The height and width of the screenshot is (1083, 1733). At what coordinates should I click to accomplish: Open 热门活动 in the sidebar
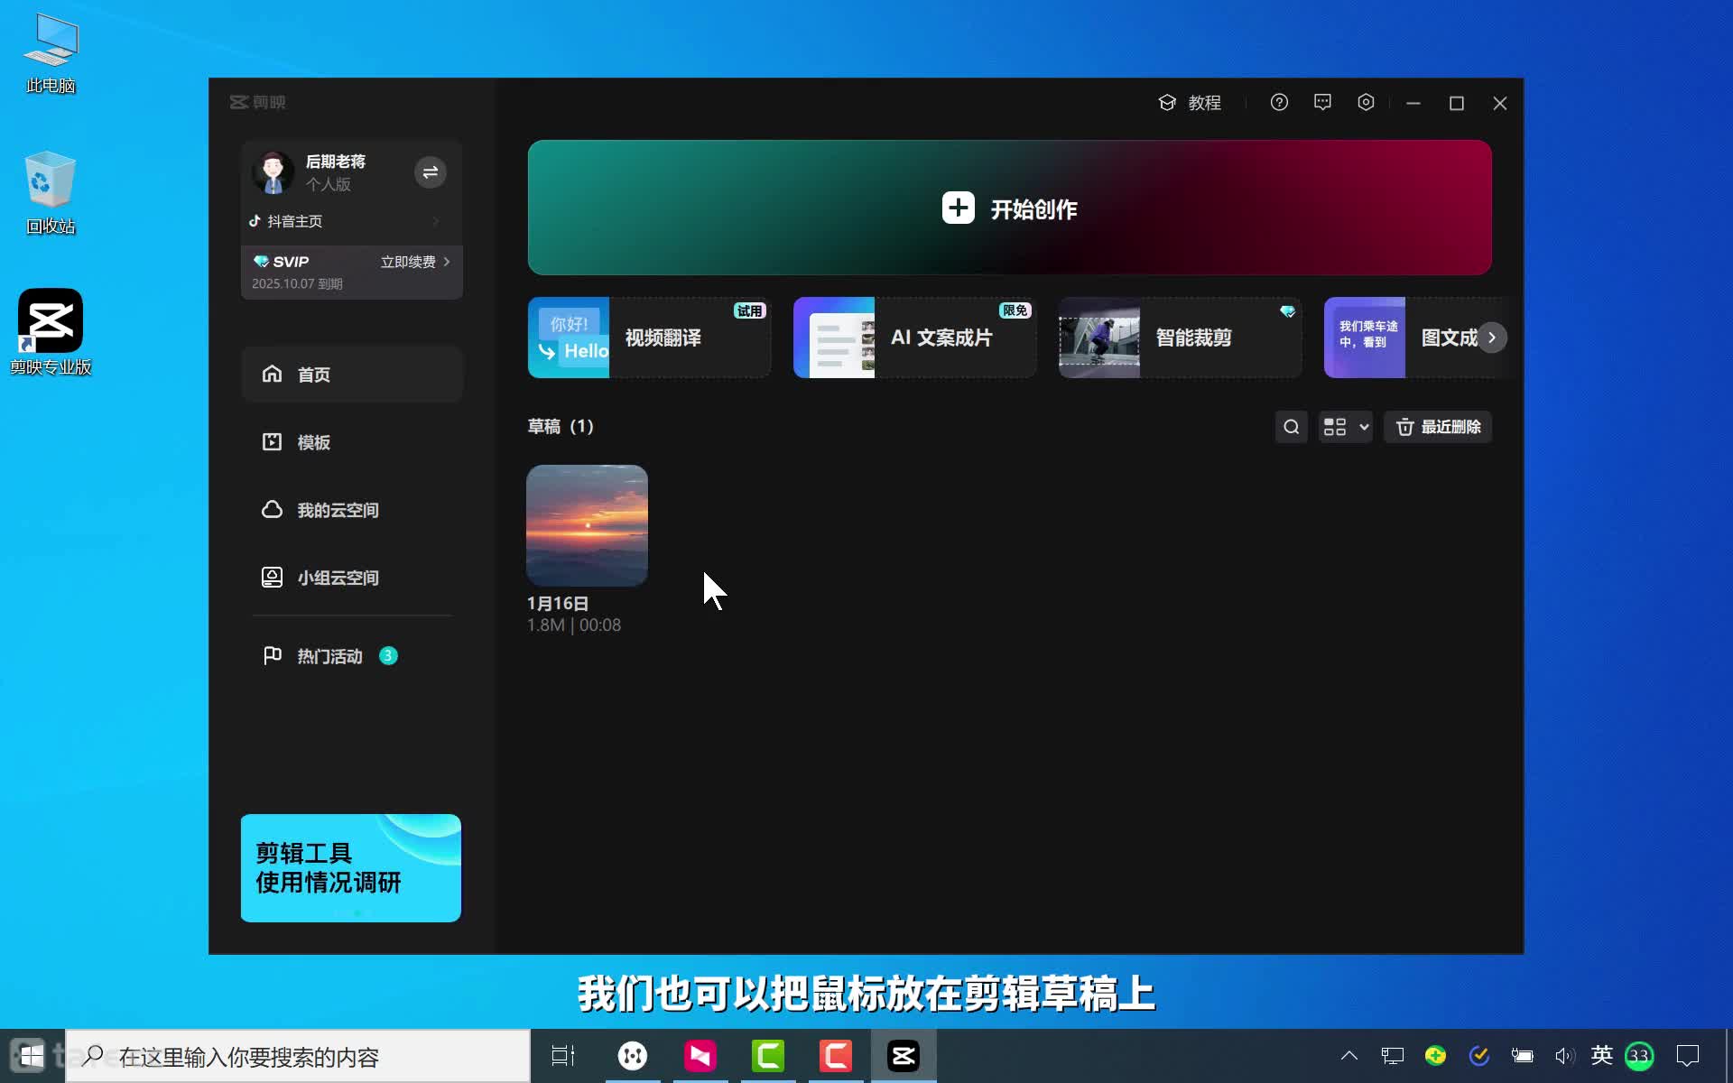point(352,656)
